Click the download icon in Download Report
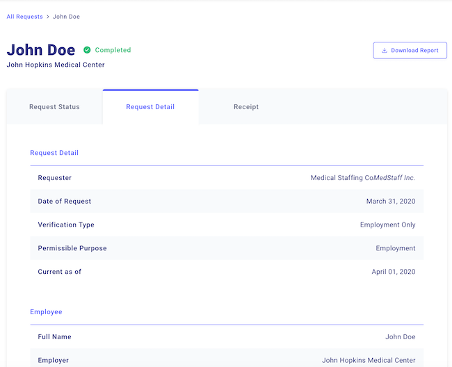 384,51
